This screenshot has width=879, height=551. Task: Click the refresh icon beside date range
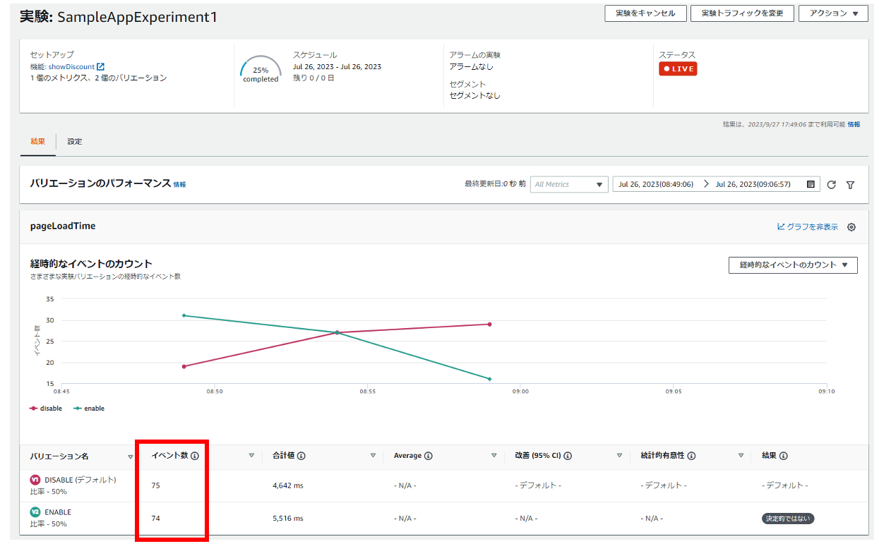point(831,185)
